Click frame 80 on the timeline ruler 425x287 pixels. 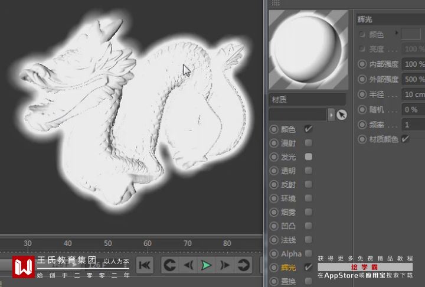click(227, 243)
